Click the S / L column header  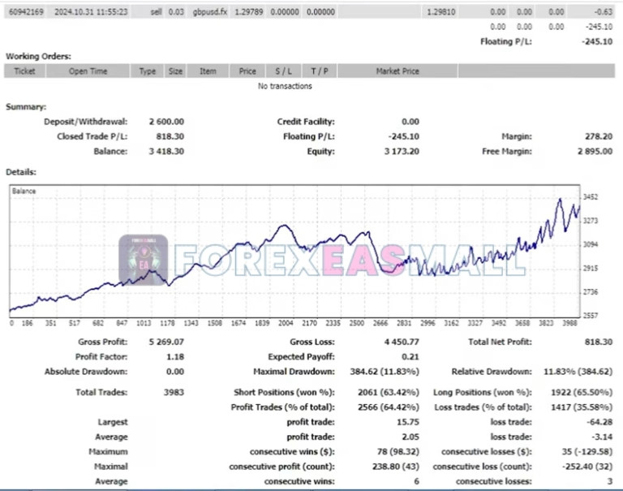coord(283,71)
